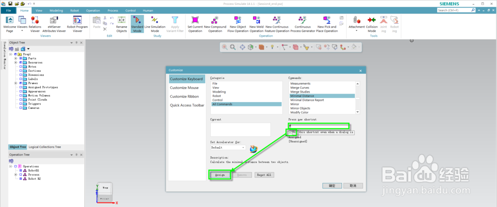The width and height of the screenshot is (497, 207).
Task: Open the Relations Viewer
Action: [35, 24]
